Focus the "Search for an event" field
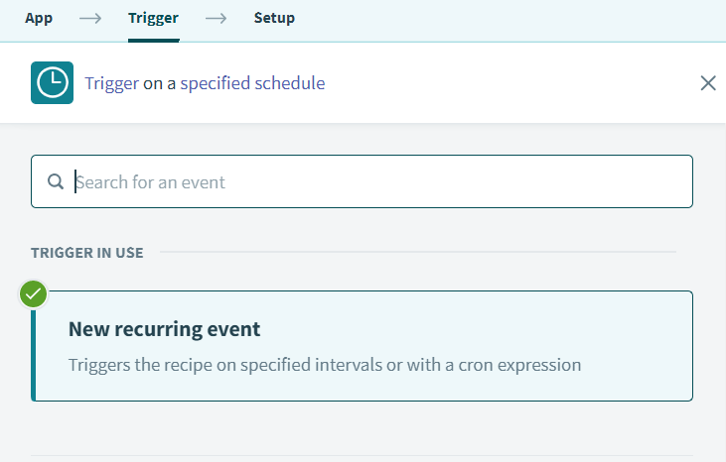This screenshot has height=462, width=726. pyautogui.click(x=377, y=181)
